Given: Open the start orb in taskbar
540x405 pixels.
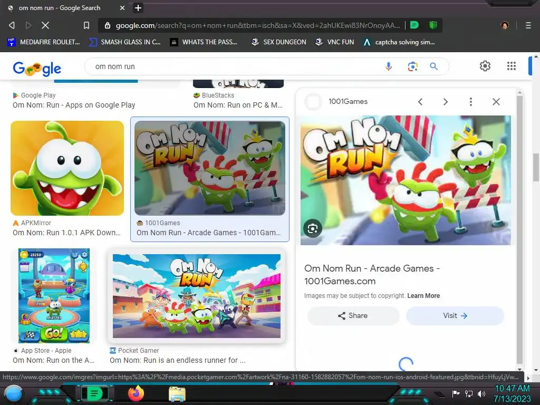Looking at the screenshot, I should [x=14, y=393].
